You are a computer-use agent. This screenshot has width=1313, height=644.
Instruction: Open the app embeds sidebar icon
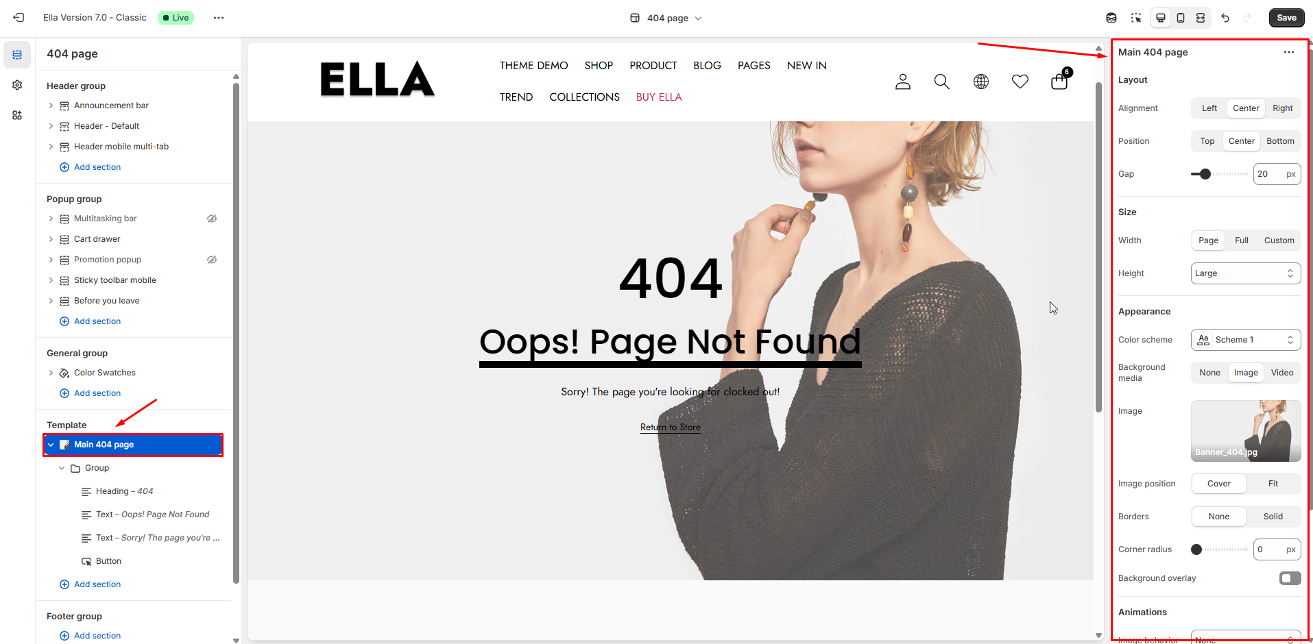coord(17,115)
